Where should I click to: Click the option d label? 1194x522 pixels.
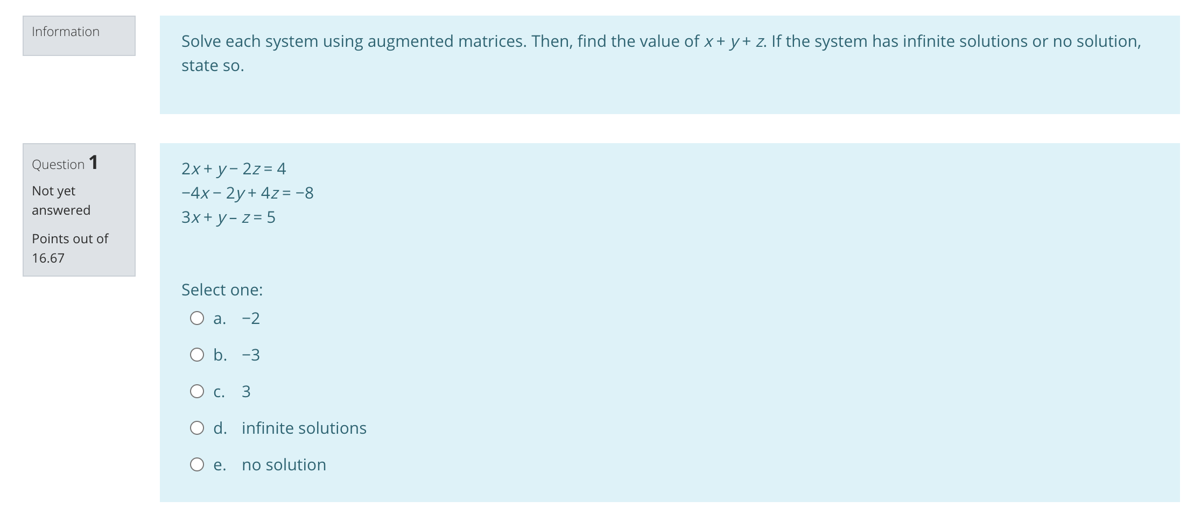(220, 427)
